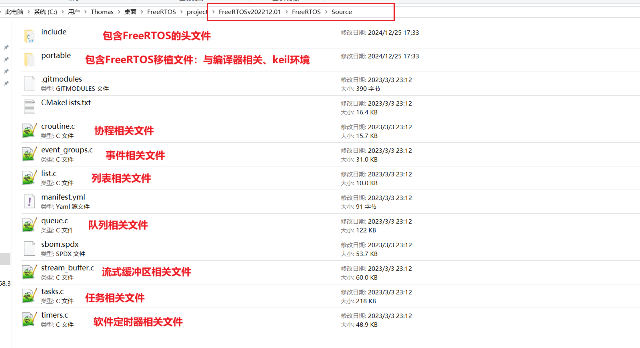
Task: Select the manifest.yml file icon
Action: (30, 201)
